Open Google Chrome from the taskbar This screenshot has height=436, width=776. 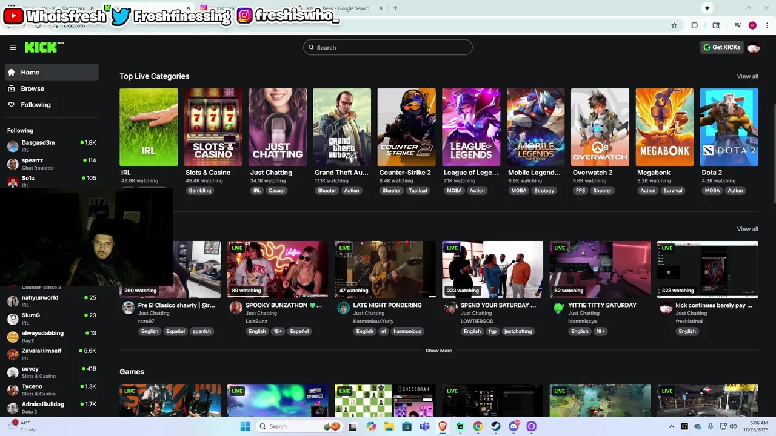(x=478, y=426)
